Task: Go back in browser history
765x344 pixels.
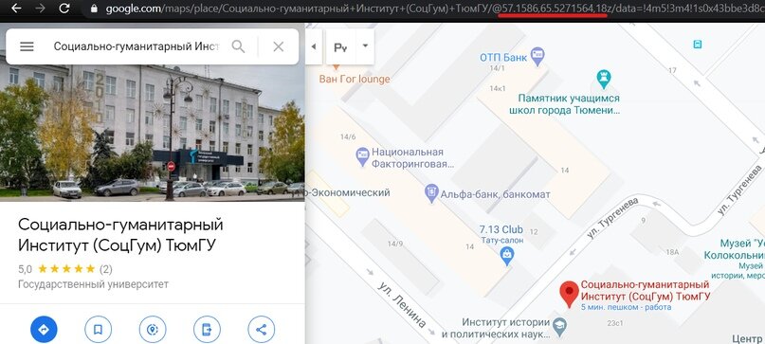Action: coord(16,9)
